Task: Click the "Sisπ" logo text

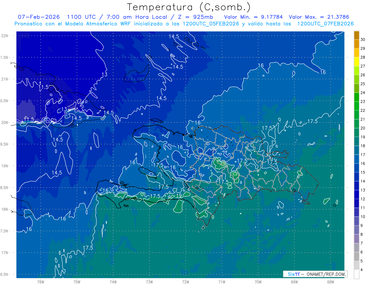Action: [x=294, y=274]
